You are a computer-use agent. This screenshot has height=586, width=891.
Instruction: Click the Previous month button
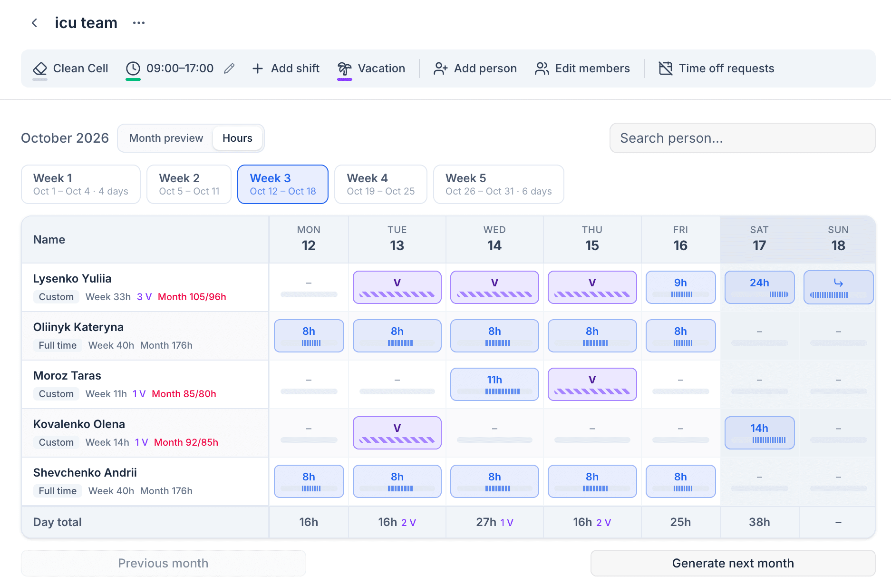164,563
